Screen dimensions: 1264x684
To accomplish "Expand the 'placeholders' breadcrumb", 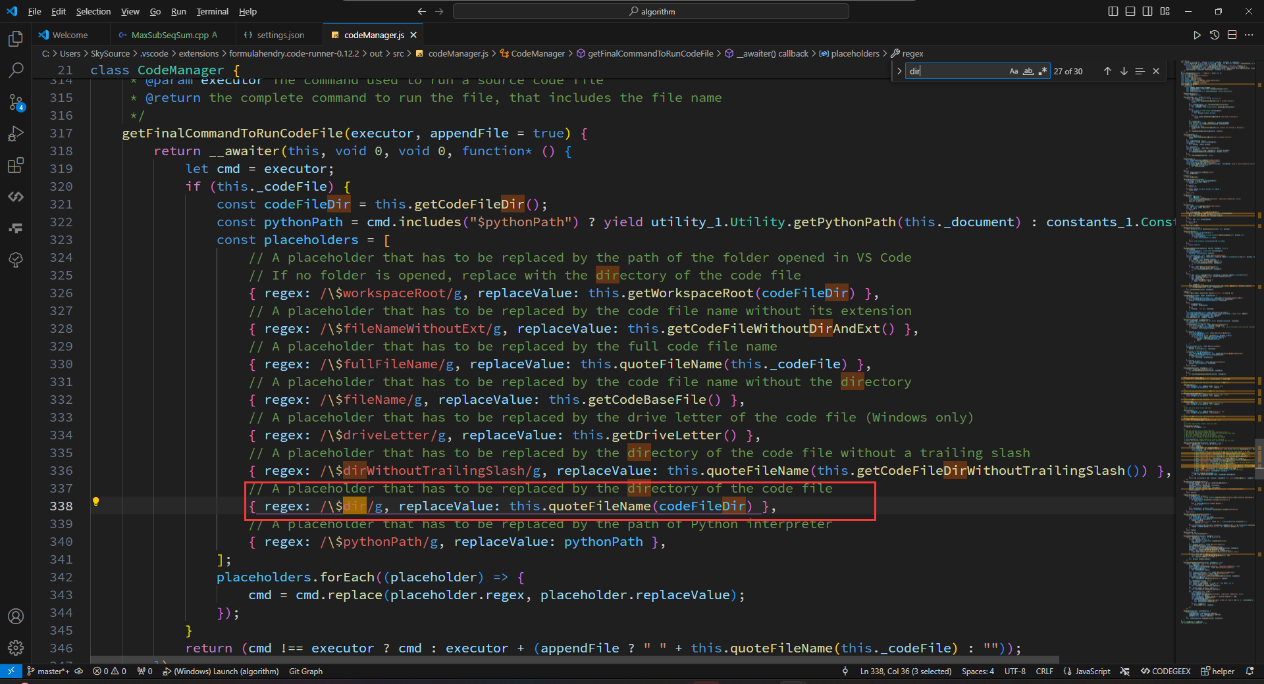I will click(x=849, y=53).
